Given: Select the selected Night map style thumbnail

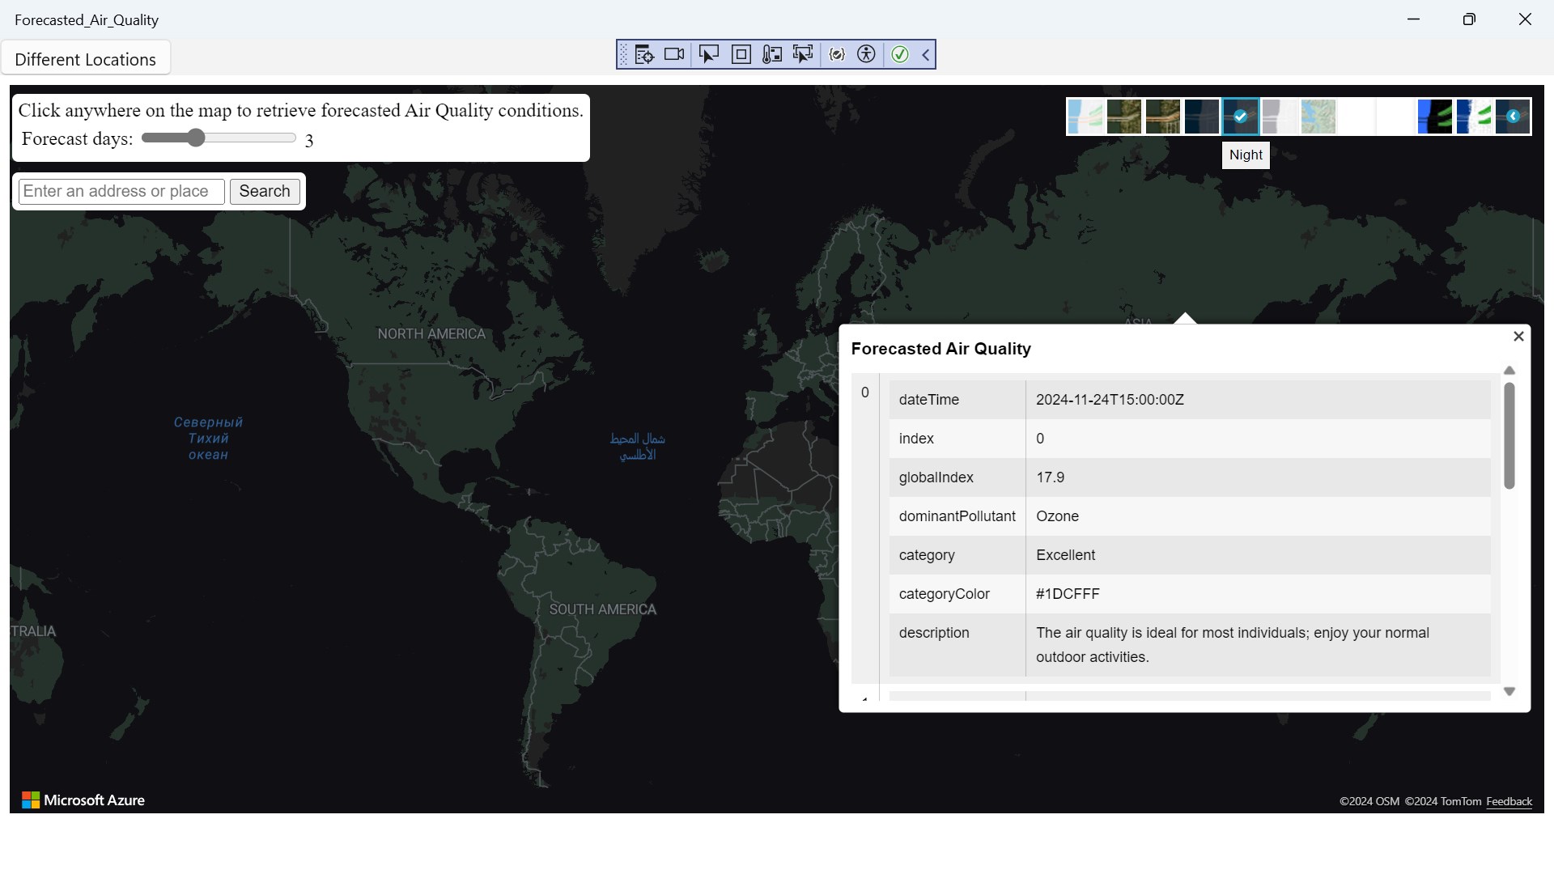Looking at the screenshot, I should coord(1240,117).
